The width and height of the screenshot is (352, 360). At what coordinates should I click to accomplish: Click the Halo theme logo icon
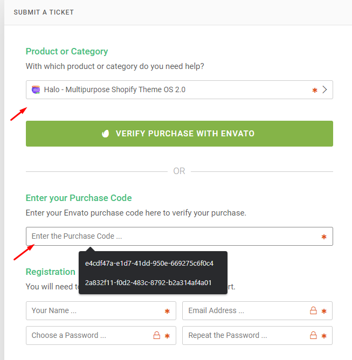pyautogui.click(x=36, y=89)
